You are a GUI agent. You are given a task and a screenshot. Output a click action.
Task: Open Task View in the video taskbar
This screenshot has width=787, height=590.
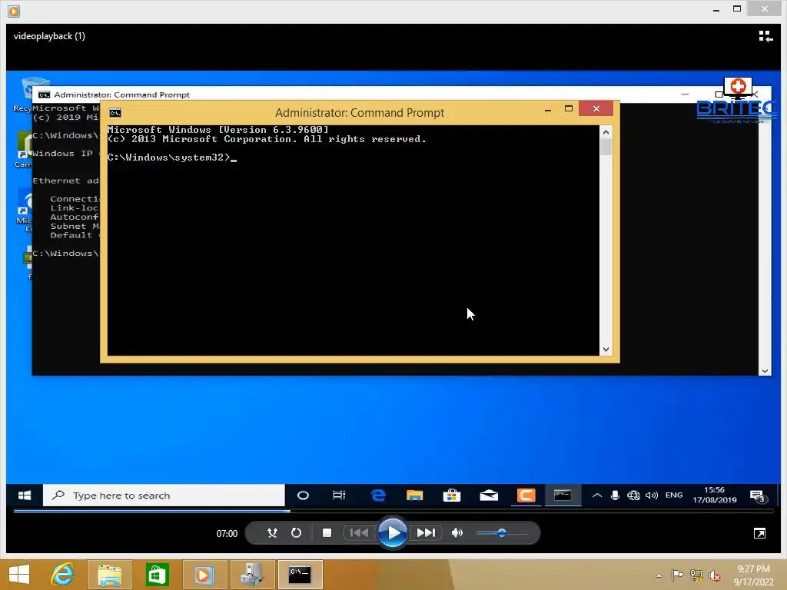(x=339, y=496)
